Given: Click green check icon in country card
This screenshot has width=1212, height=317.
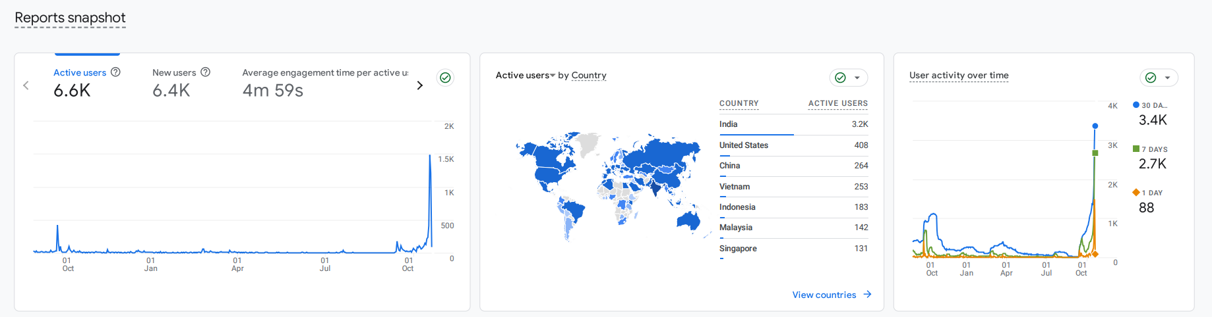Looking at the screenshot, I should [840, 78].
